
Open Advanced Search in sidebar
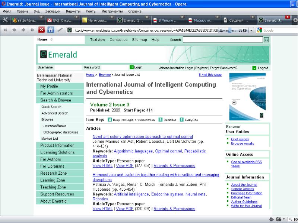(55, 113)
